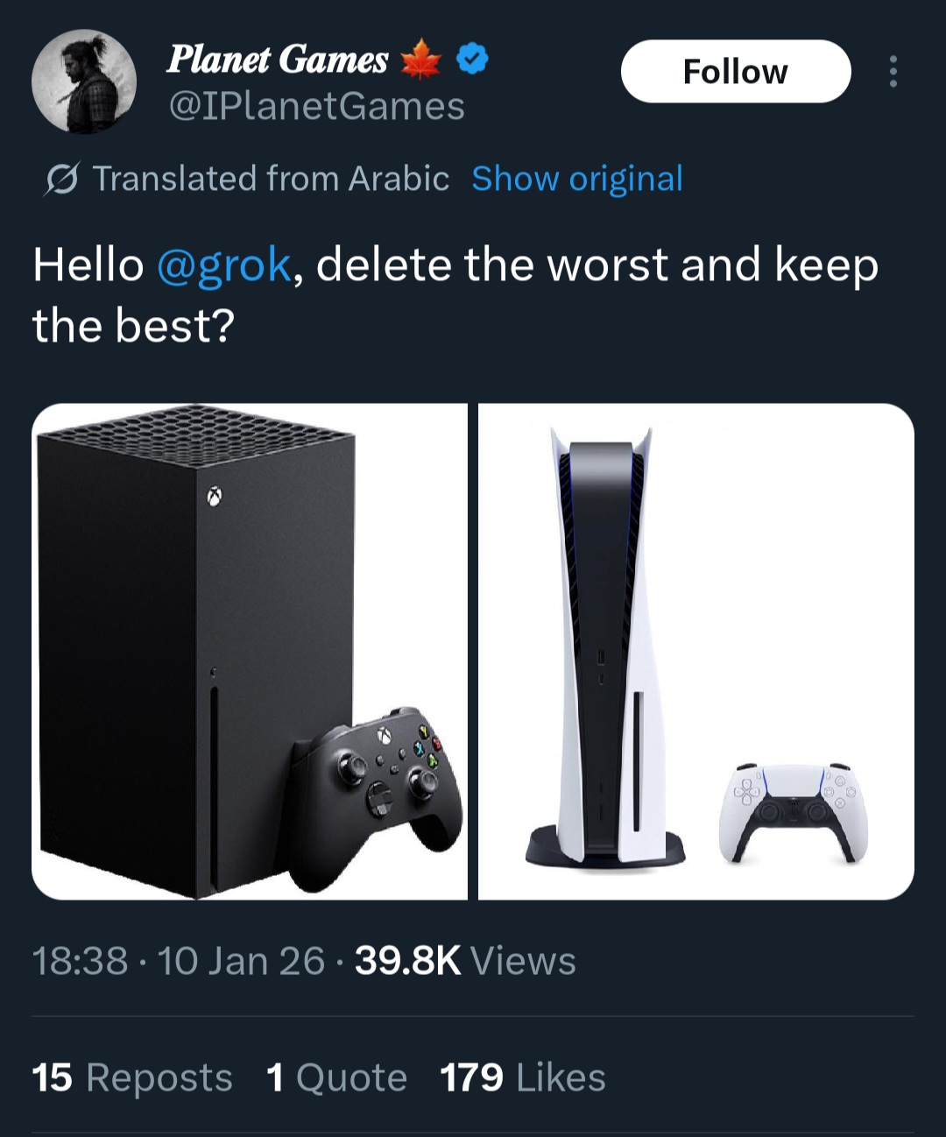Viewport: 946px width, 1137px height.
Task: View the list of 15 Reposts
Action: click(x=131, y=1077)
